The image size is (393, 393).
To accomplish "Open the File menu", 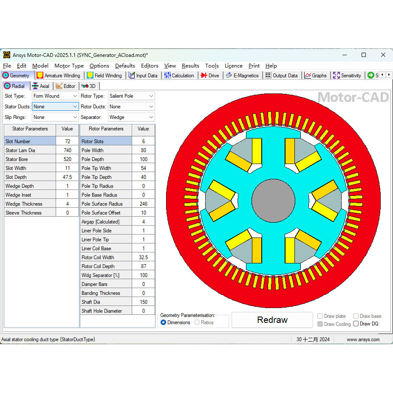I will (7, 66).
